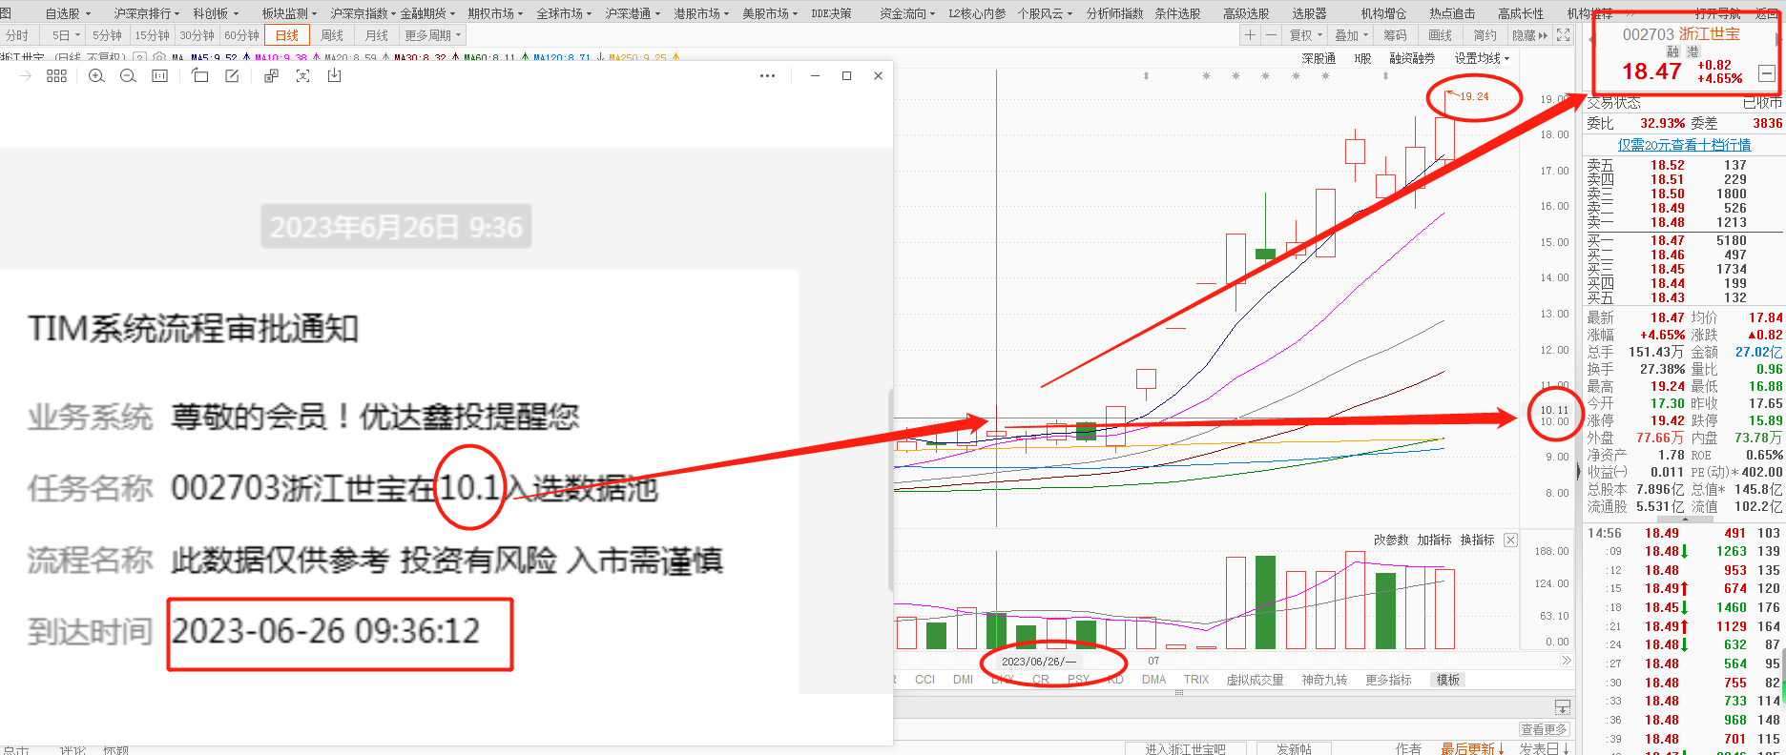Click the 融 margin tag under stock name
The image size is (1786, 755).
(1672, 51)
